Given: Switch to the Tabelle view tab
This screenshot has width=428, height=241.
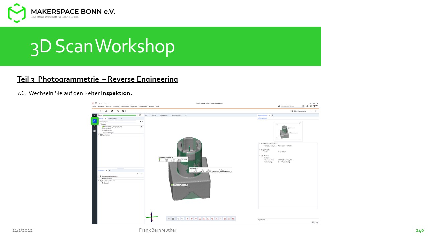Looking at the screenshot, I should pos(154,115).
